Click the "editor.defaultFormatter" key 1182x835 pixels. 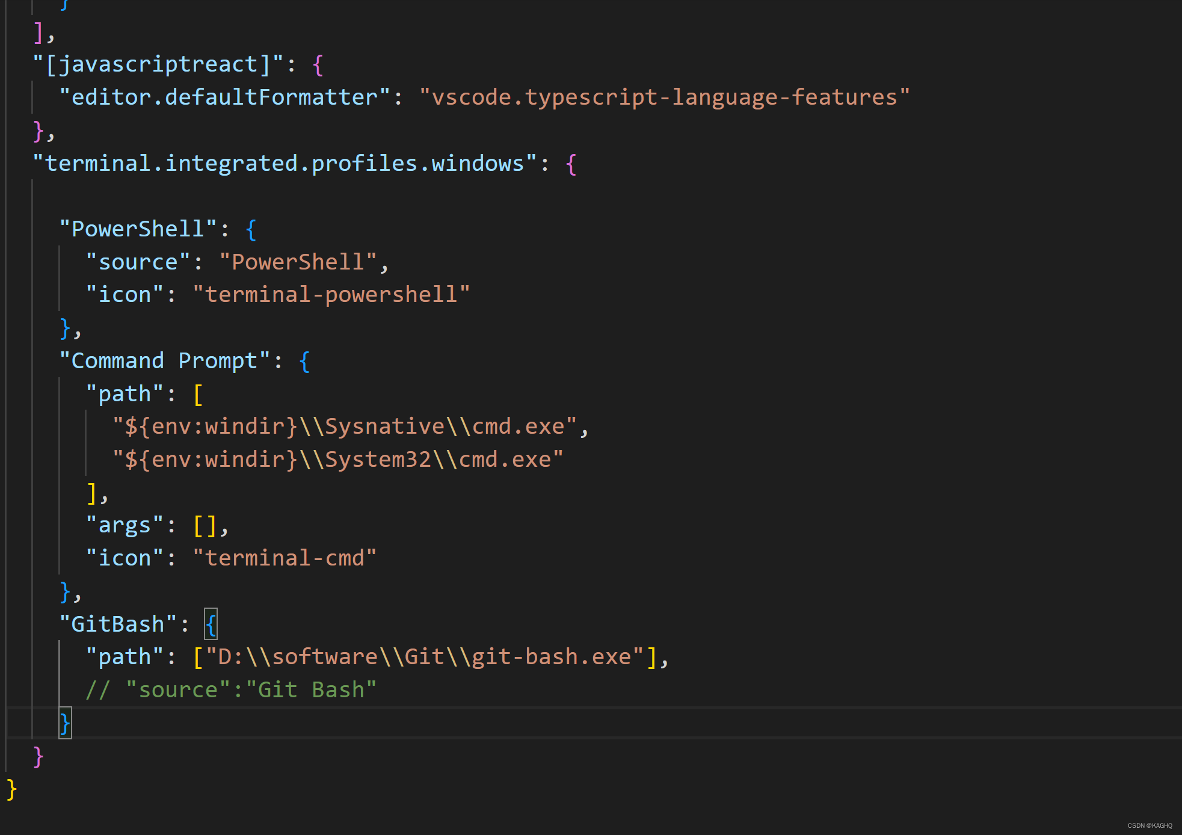(224, 97)
